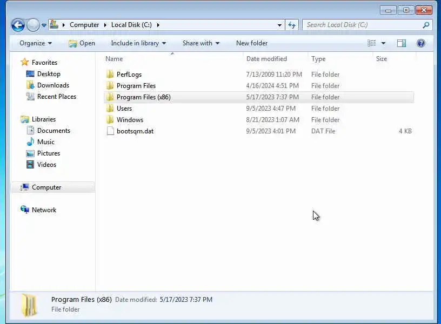Open the Organize menu

coord(36,43)
